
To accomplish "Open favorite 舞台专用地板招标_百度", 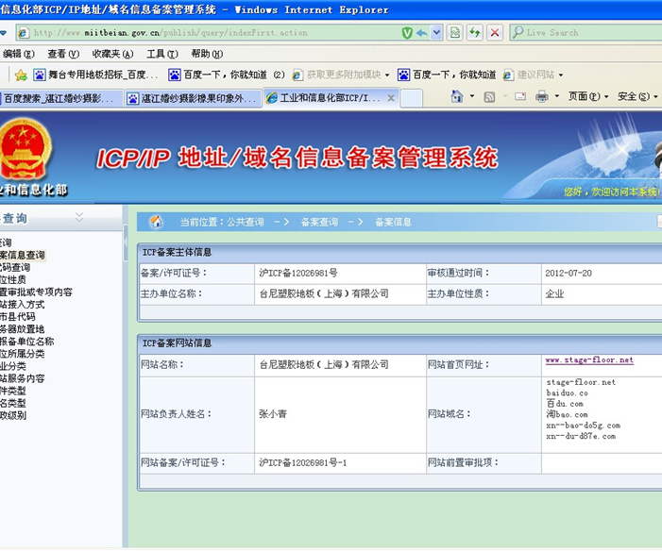I will (x=95, y=75).
